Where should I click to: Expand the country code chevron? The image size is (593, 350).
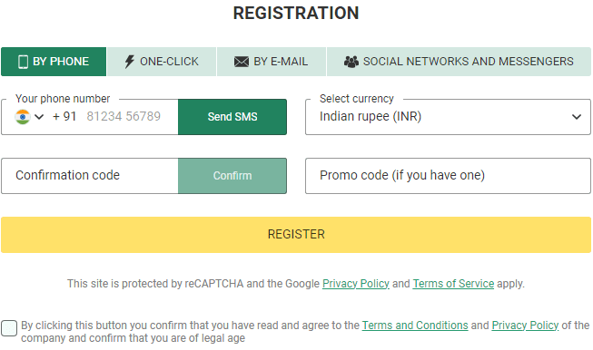[39, 117]
